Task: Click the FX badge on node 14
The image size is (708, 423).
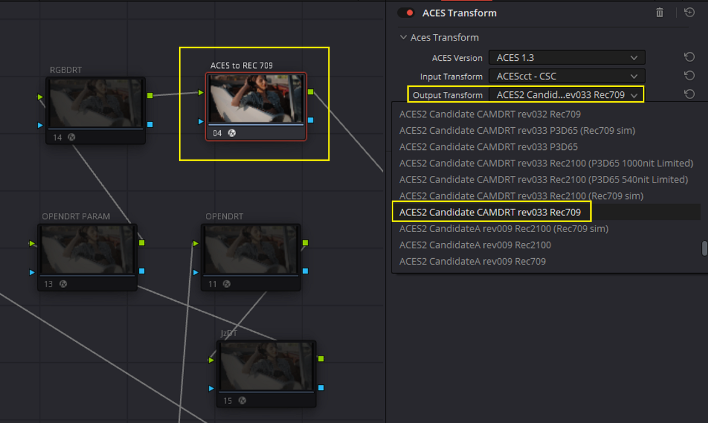Action: point(71,137)
